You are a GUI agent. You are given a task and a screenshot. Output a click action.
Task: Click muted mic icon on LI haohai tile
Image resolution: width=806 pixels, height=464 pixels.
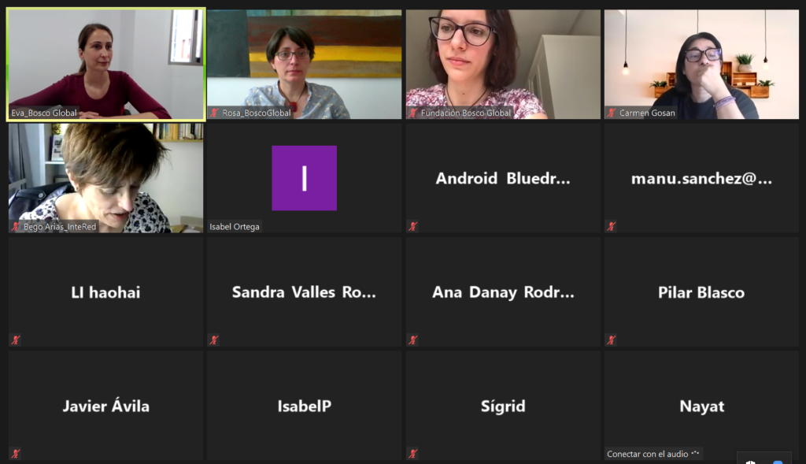[x=16, y=340]
